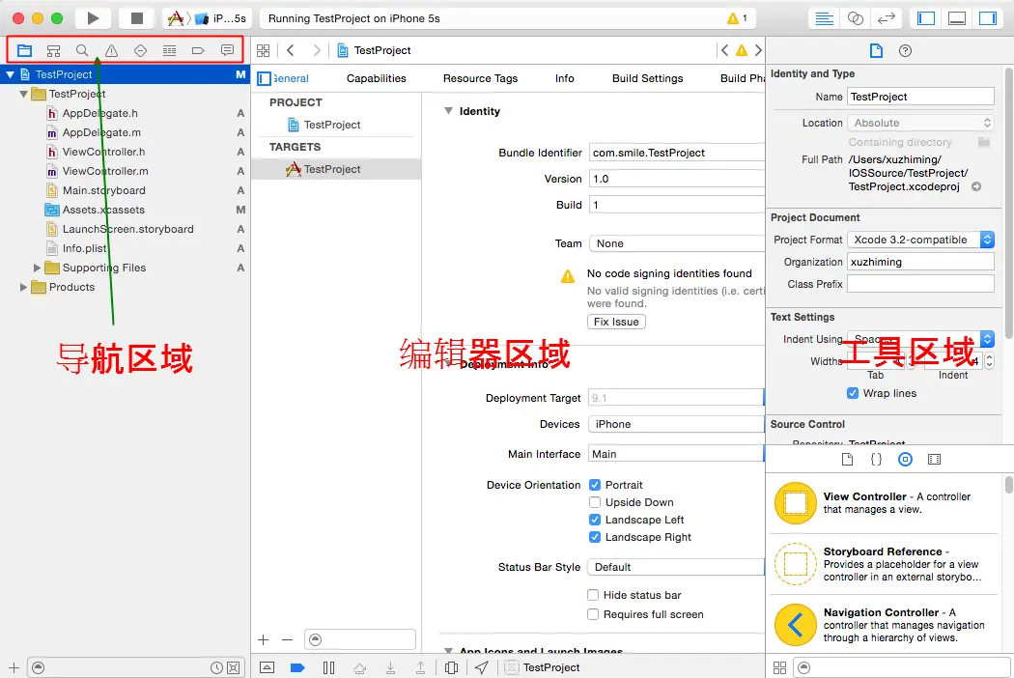
Task: Open the Find navigator magnifier icon
Action: click(x=82, y=50)
